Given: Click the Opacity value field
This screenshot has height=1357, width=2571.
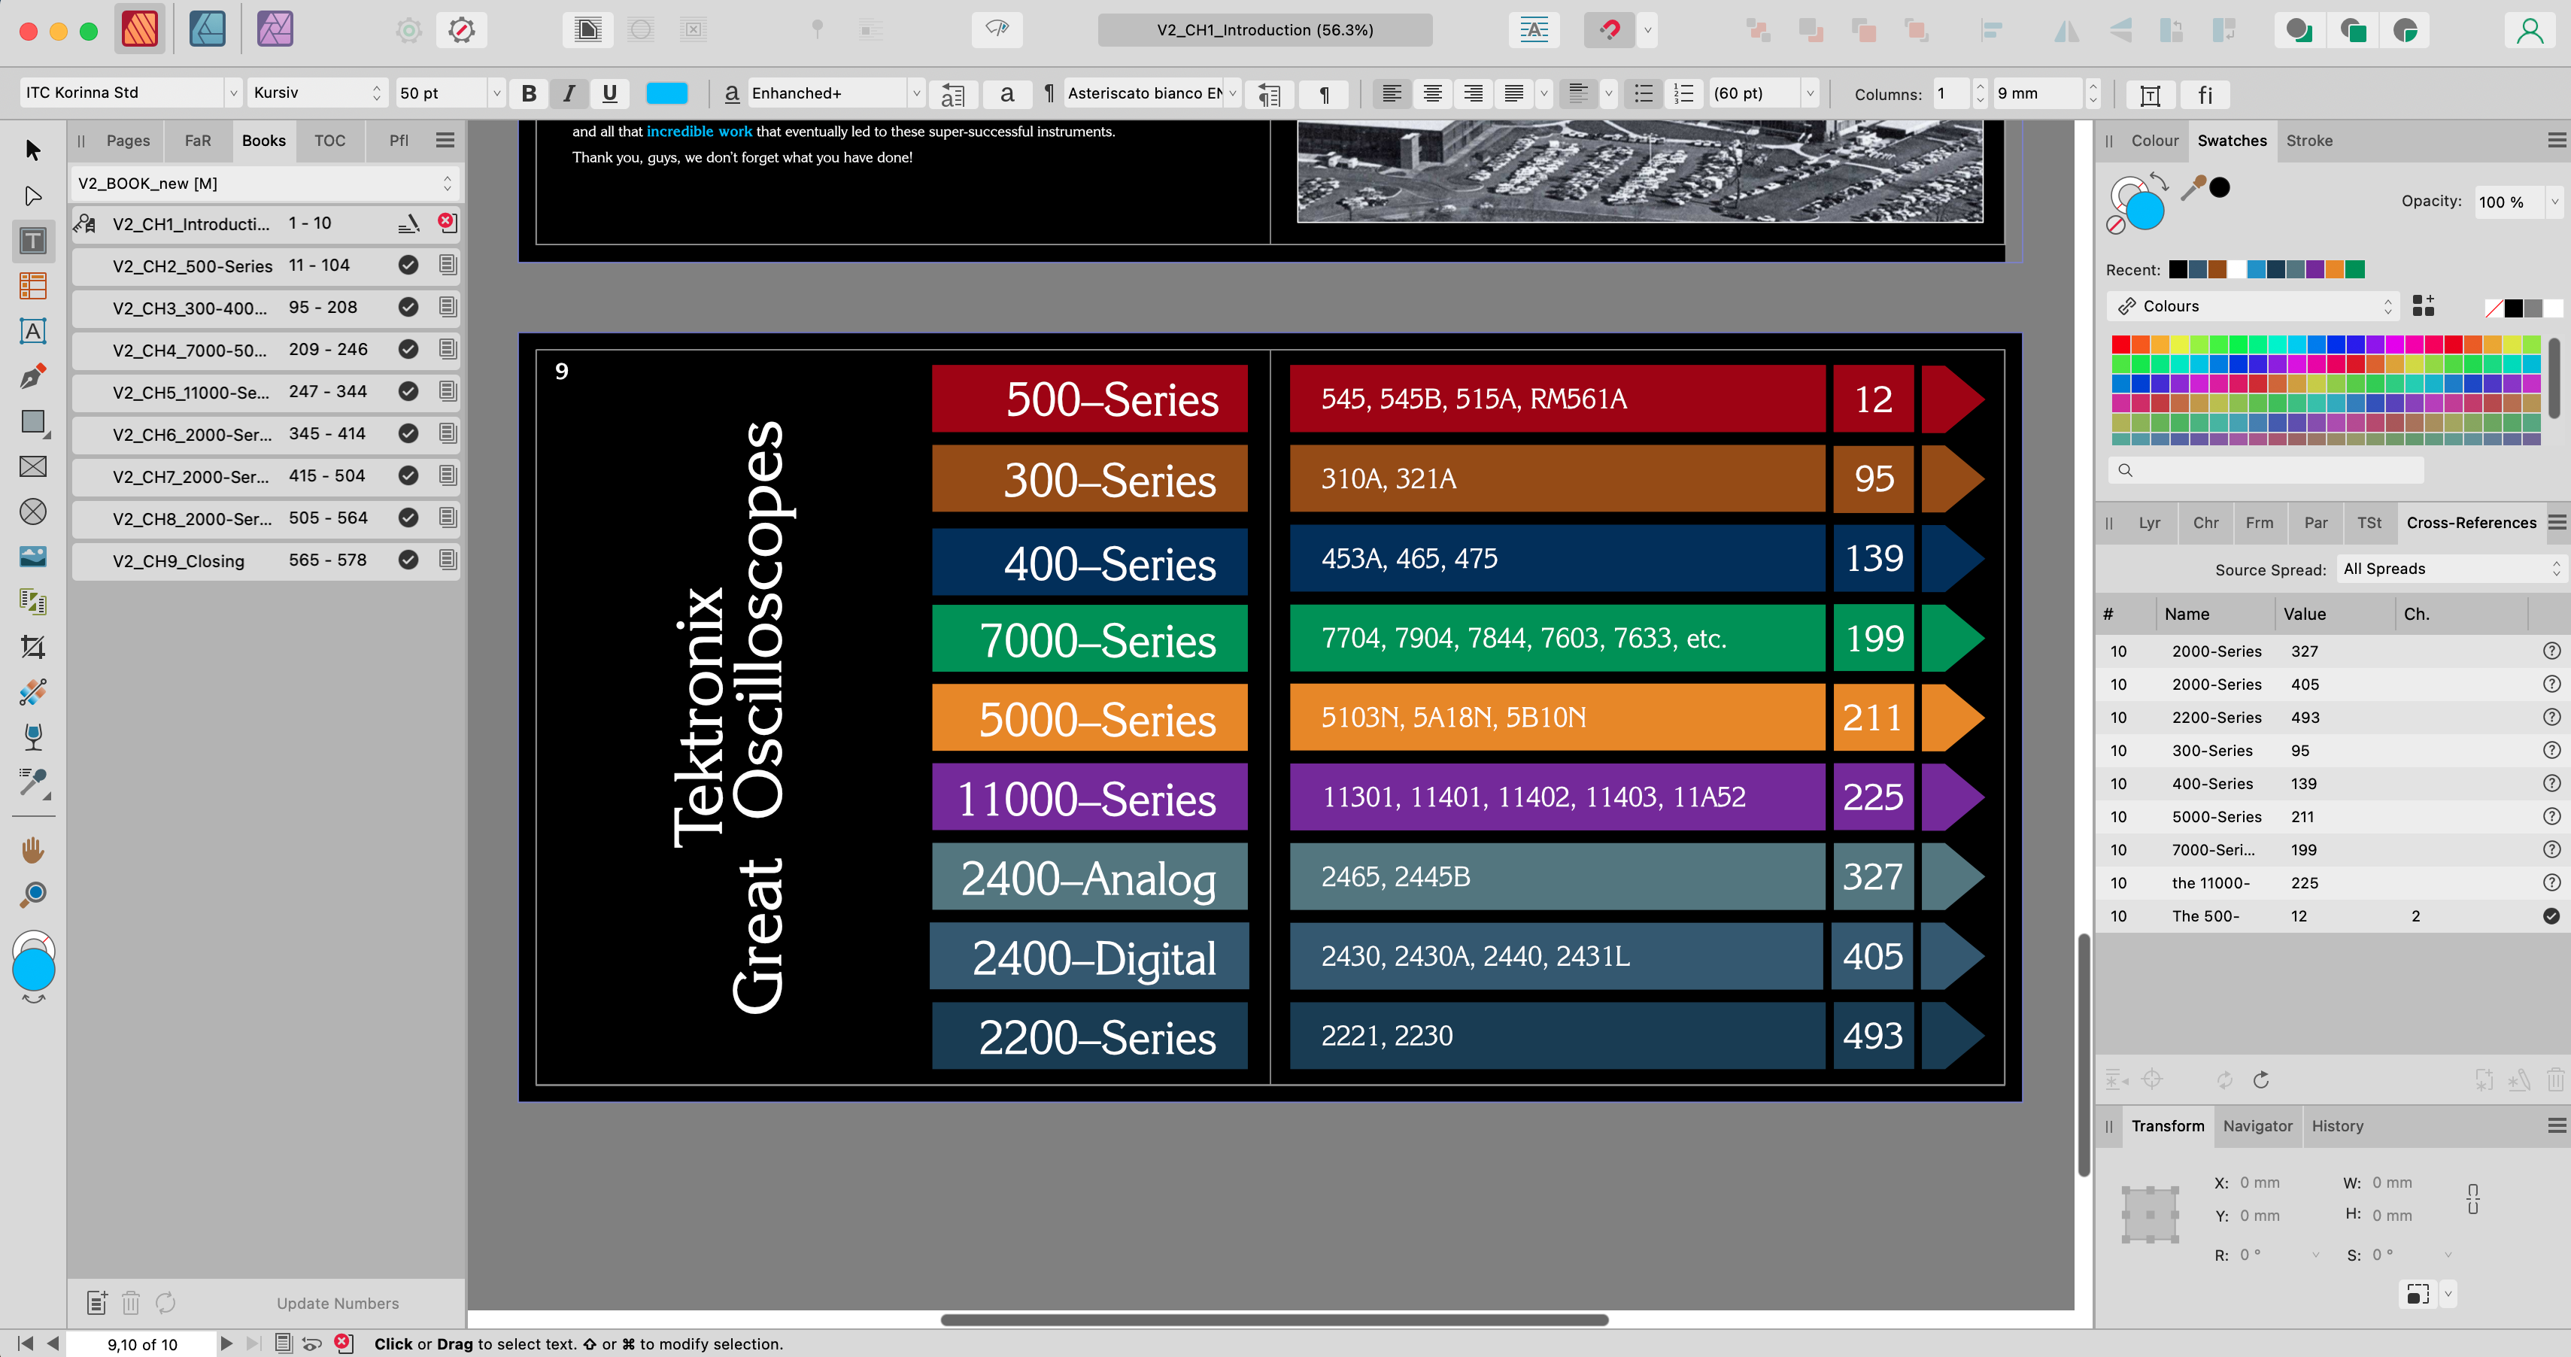Looking at the screenshot, I should [2508, 202].
